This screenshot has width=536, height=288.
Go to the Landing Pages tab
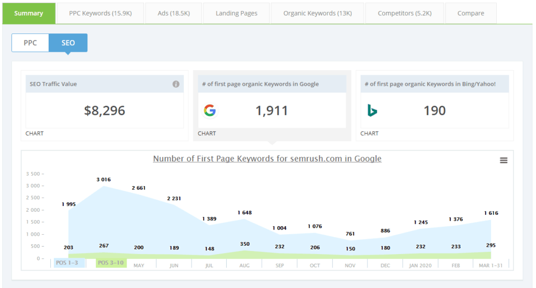point(237,13)
